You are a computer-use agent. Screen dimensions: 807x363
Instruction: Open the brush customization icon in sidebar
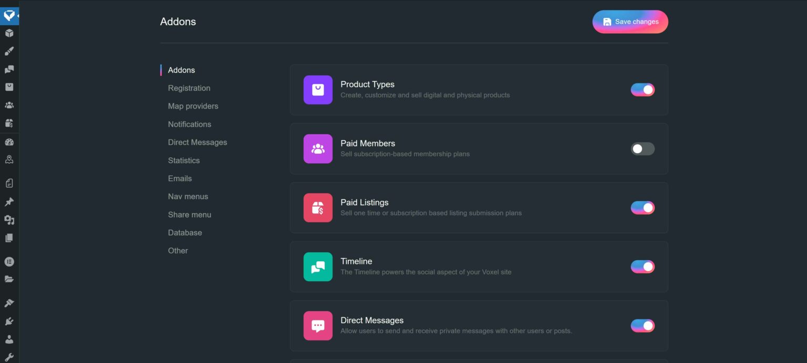(x=9, y=51)
